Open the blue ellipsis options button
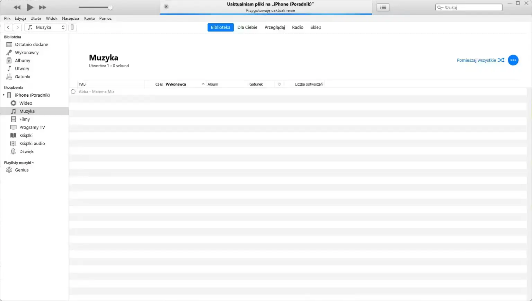Viewport: 532px width, 301px height. [513, 60]
